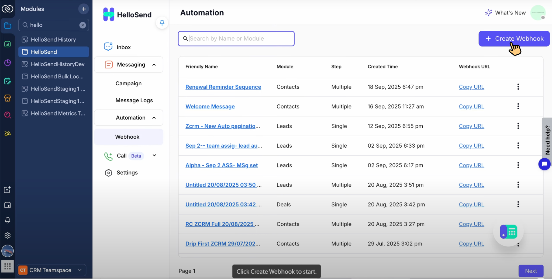Copy URL for Untitled 03:42 Deals row

point(471,205)
